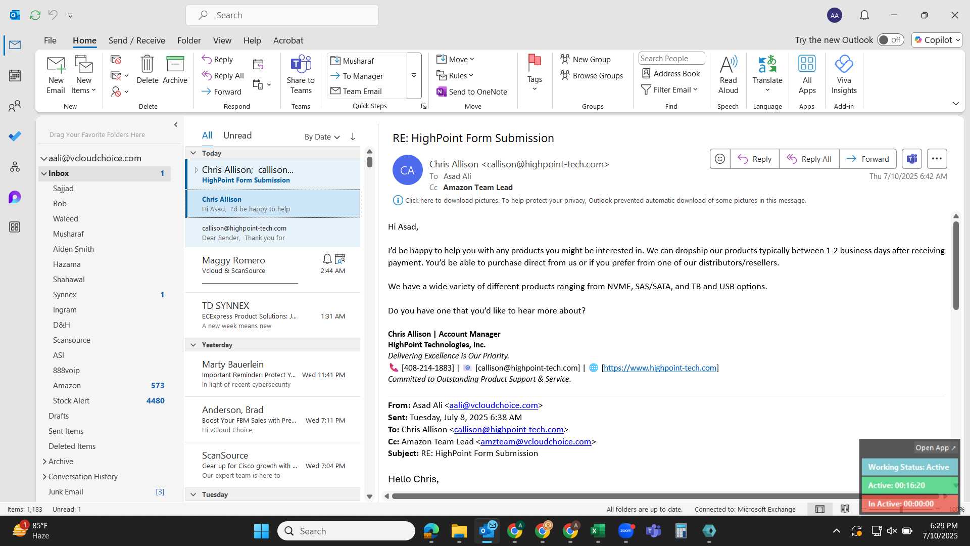The image size is (970, 546).
Task: Reverse sort order with the arrow
Action: pos(353,136)
